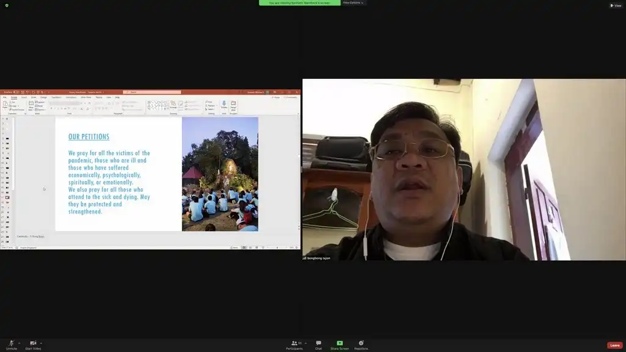This screenshot has width=626, height=352.
Task: Open the Arrange menu in Drawing group
Action: [173, 105]
